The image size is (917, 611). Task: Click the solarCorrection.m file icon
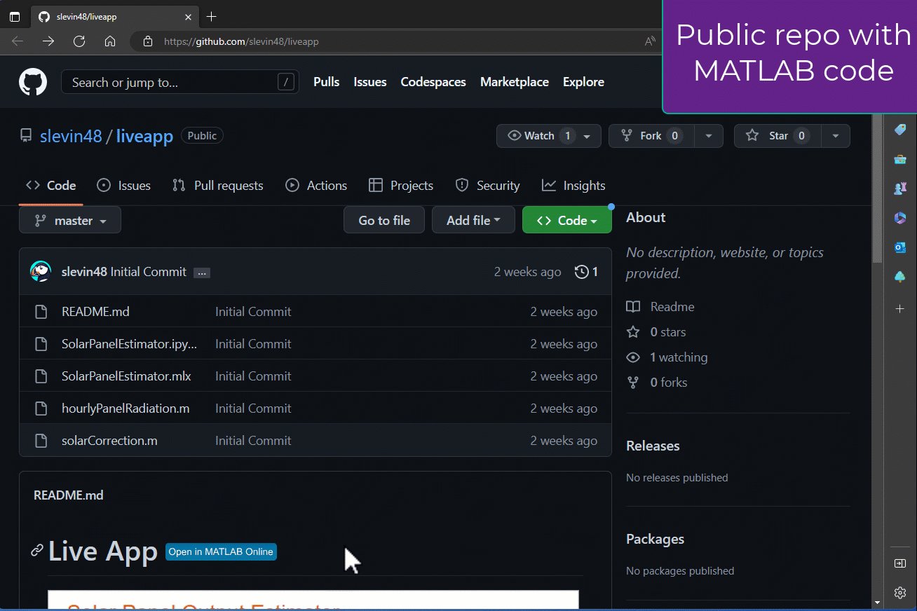coord(41,441)
